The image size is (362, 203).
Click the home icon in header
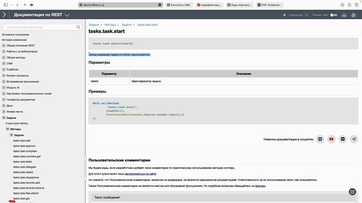pyautogui.click(x=354, y=15)
